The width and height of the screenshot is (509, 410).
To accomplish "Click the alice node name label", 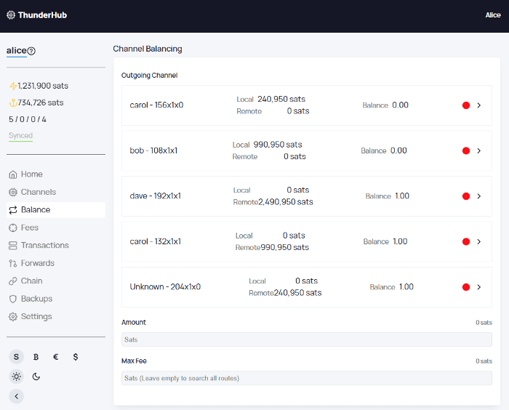I will coord(17,51).
